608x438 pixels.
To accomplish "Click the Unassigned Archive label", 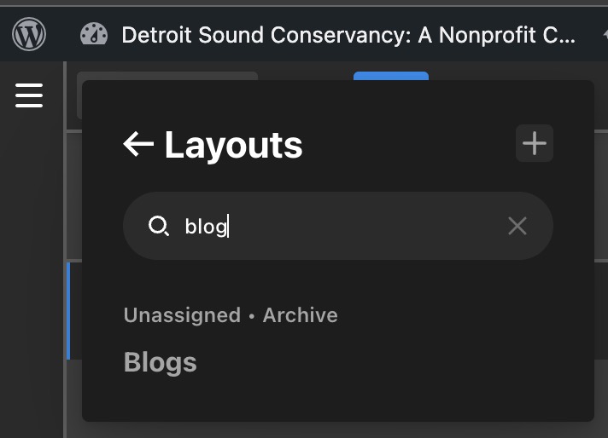I will coord(231,315).
